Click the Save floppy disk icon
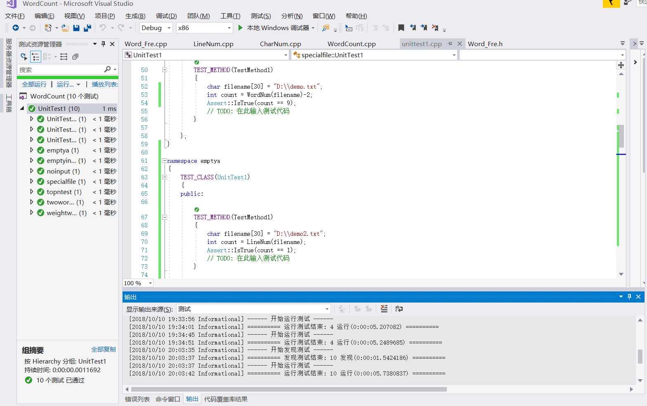This screenshot has width=647, height=406. 76,28
